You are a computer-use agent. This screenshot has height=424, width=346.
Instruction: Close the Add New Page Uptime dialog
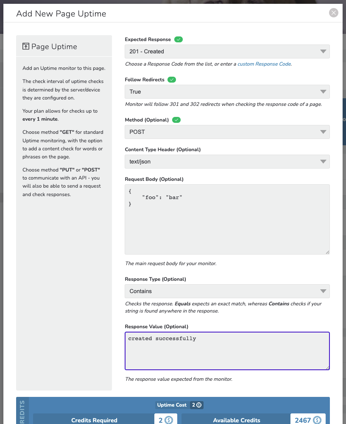[x=334, y=13]
